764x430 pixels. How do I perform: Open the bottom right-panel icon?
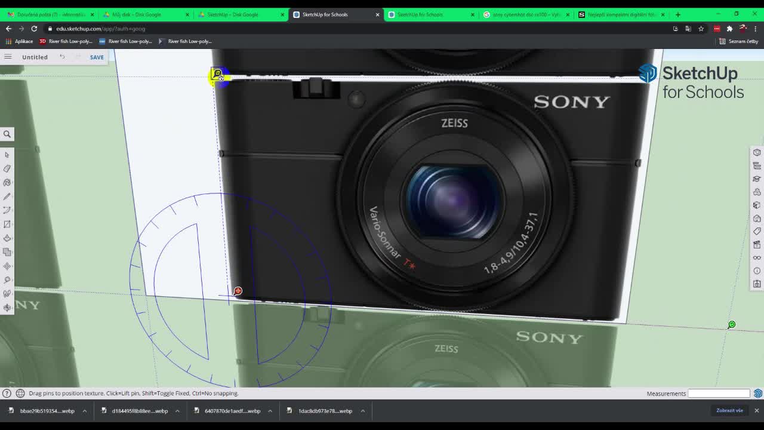click(757, 284)
